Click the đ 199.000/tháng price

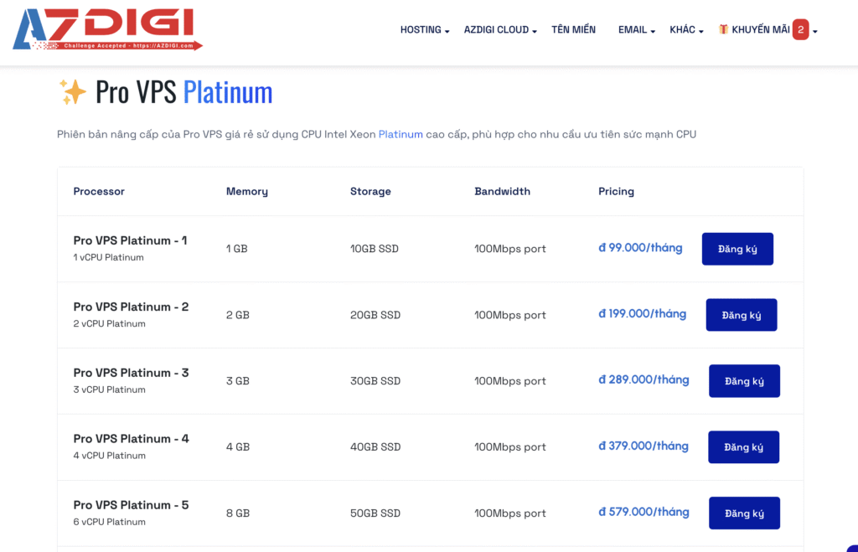point(642,313)
